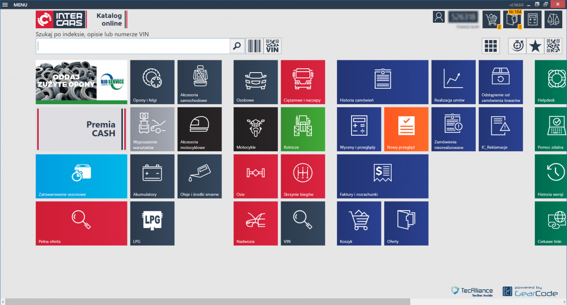Viewport: 567px width, 305px height.
Task: Click the barcode scanner icon
Action: point(255,46)
